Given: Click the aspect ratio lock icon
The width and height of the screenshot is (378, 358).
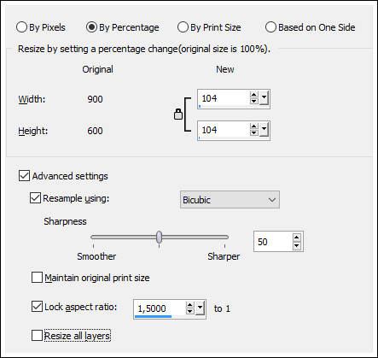Looking at the screenshot, I should pyautogui.click(x=178, y=114).
